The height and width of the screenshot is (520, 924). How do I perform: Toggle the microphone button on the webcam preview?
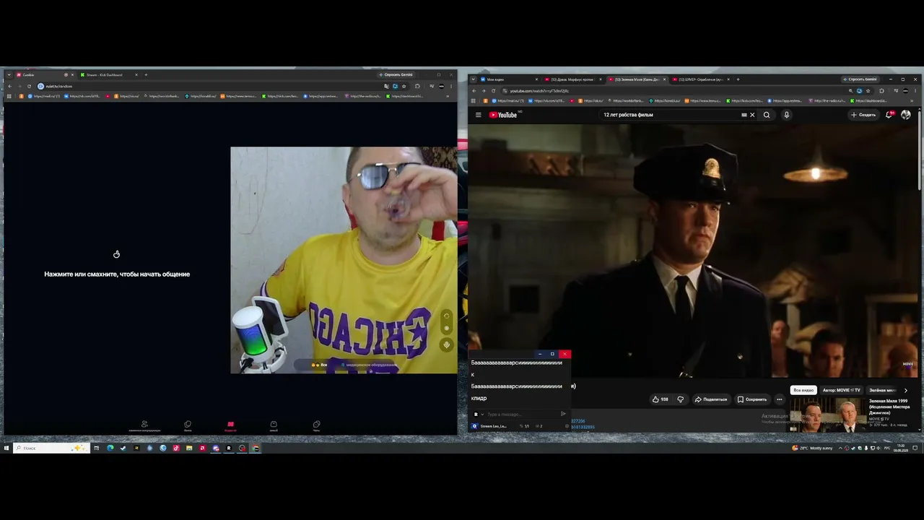tap(447, 345)
